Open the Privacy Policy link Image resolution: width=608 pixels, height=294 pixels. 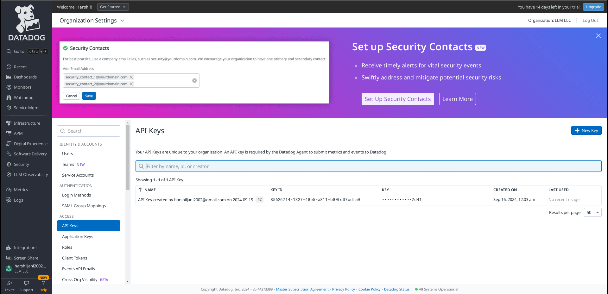(343, 289)
